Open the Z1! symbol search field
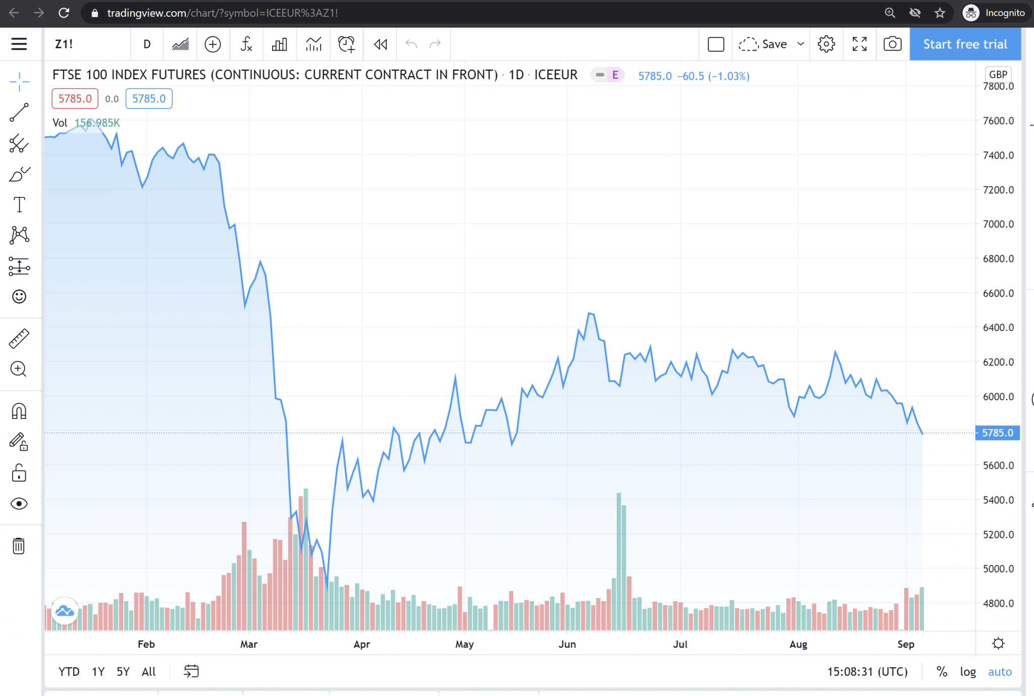 (87, 44)
